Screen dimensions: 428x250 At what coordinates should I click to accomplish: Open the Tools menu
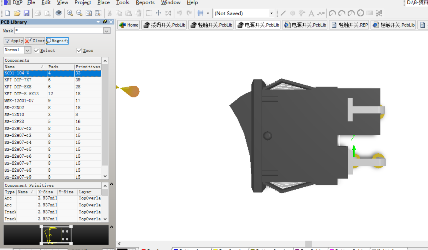[122, 3]
